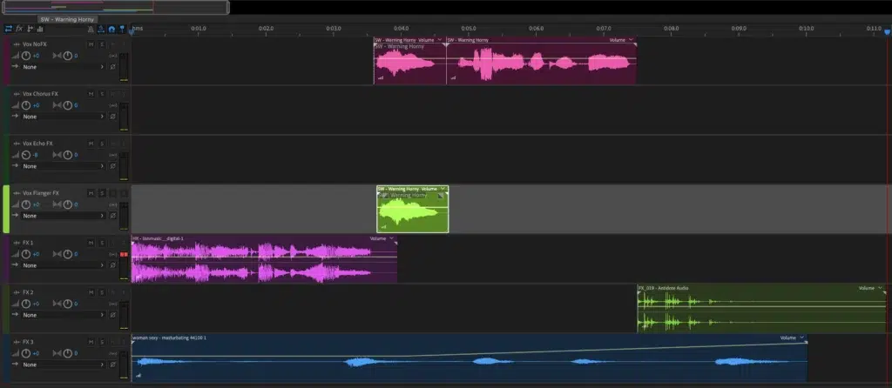Open Vox Echo FX output None dropdown
Viewport: 892px width, 388px height.
64,166
